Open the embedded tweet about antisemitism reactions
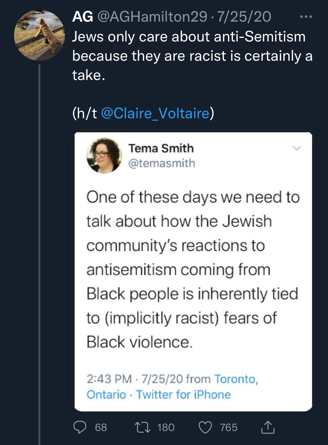This screenshot has width=328, height=445. pyautogui.click(x=192, y=269)
